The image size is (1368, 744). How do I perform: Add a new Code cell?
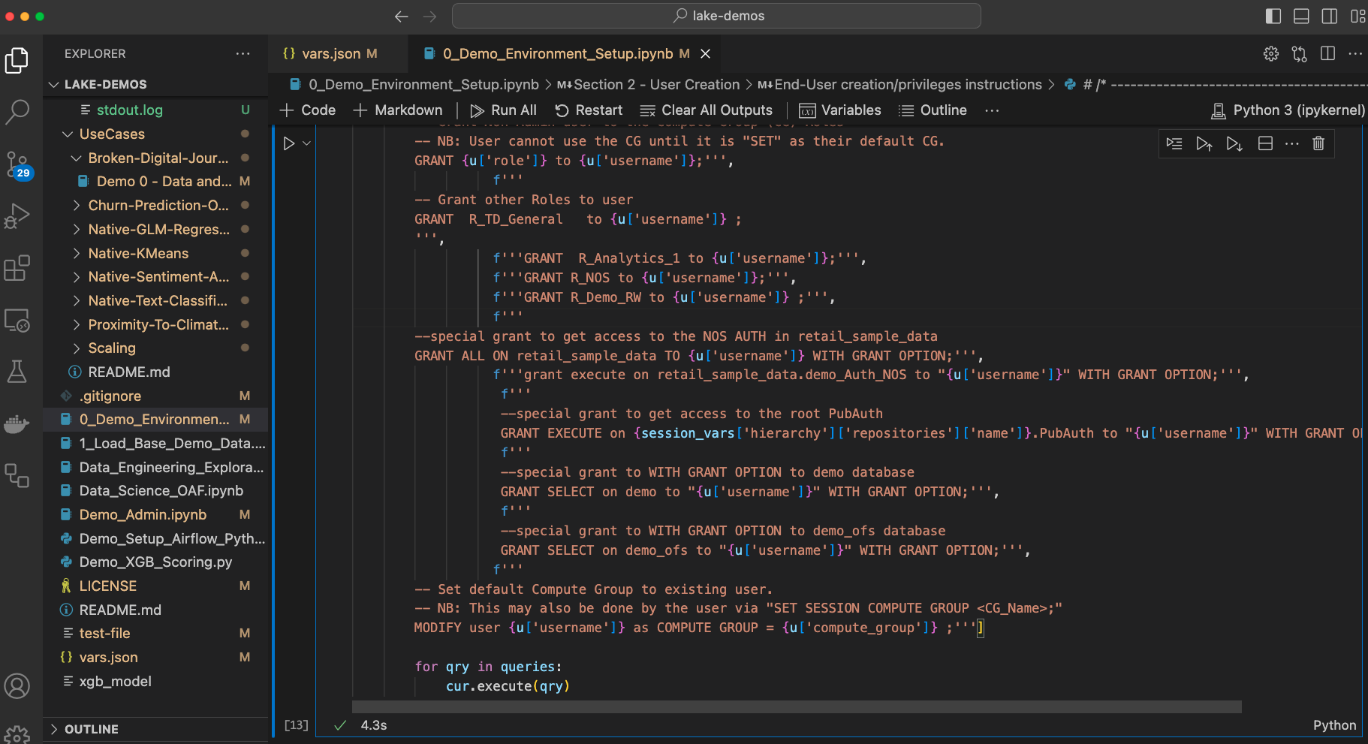(x=308, y=110)
